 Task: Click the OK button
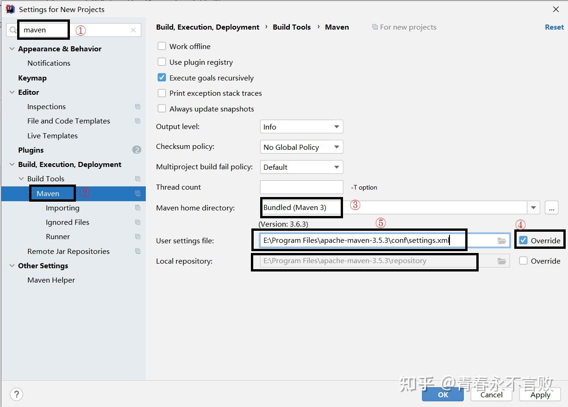443,394
